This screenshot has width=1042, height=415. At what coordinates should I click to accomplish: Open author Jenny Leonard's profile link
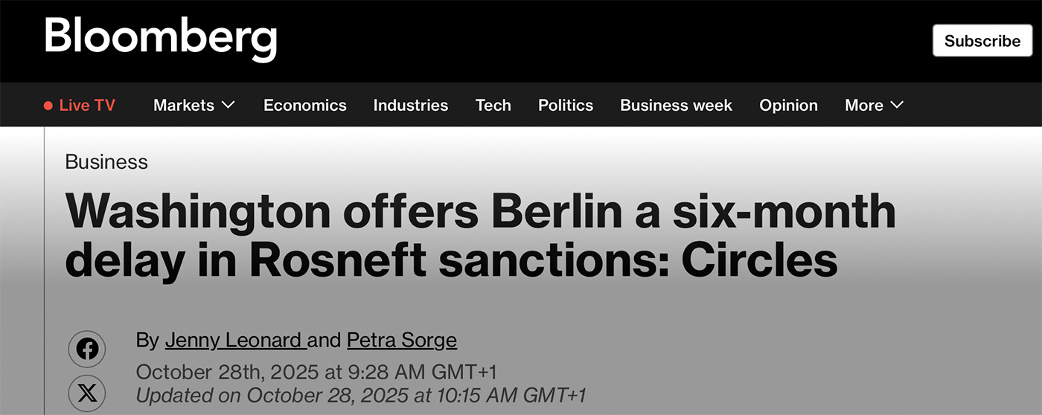(x=234, y=341)
